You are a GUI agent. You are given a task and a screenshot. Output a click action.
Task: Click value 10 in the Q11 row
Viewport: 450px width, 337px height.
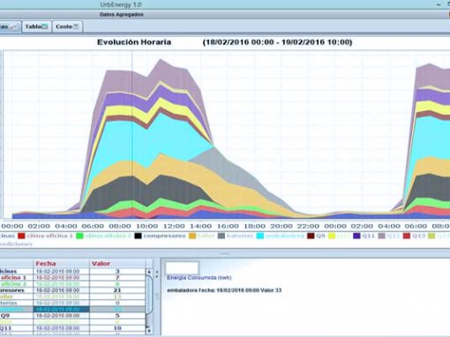pyautogui.click(x=117, y=328)
